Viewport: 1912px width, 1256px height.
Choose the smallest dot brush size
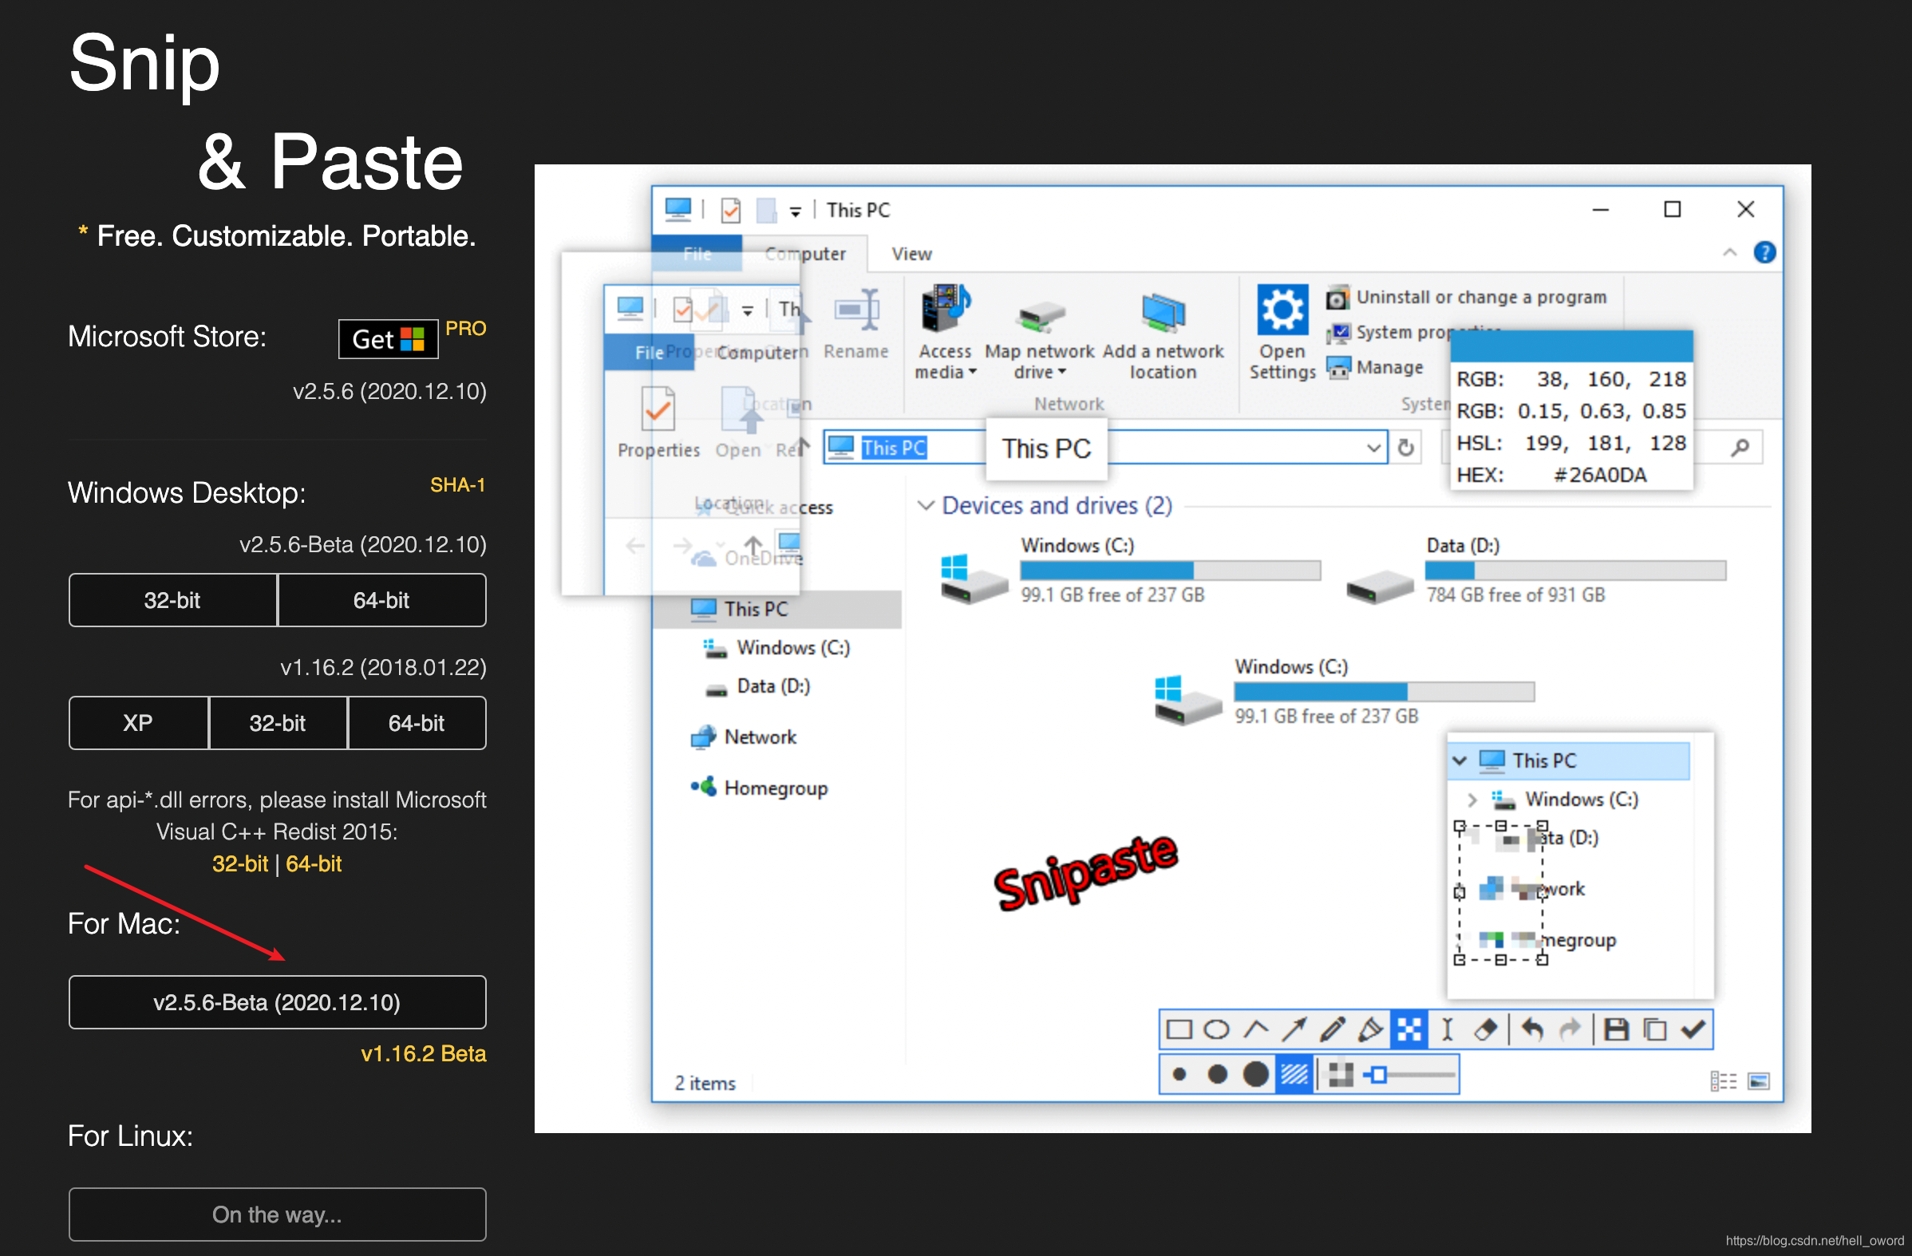1179,1074
